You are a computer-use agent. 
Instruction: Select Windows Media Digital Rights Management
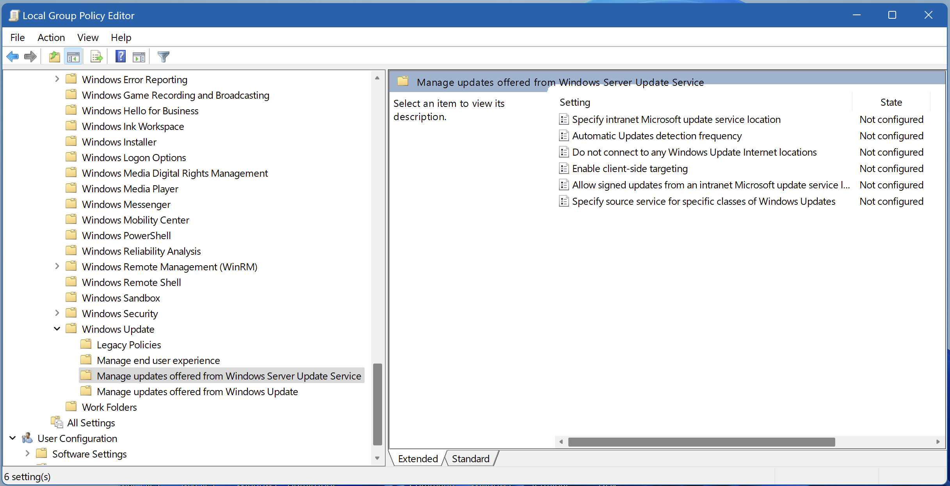click(x=175, y=173)
